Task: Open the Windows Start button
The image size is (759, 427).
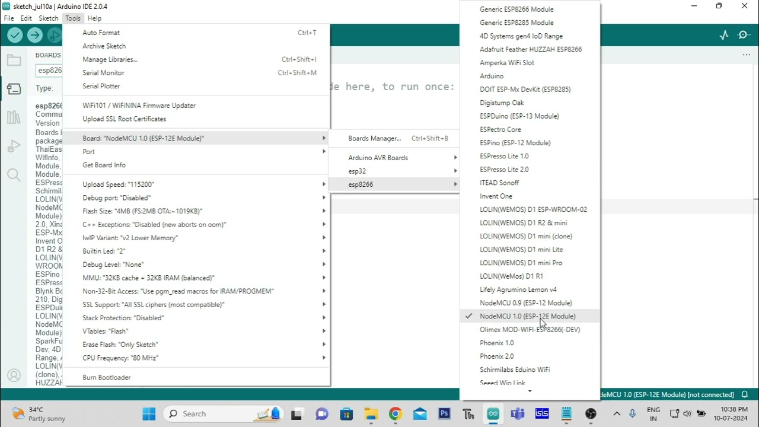Action: 149,413
